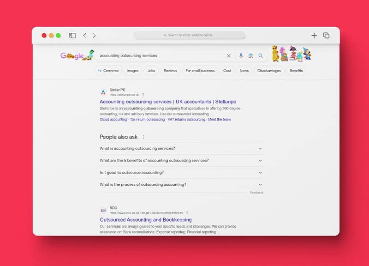The height and width of the screenshot is (266, 369).
Task: Select the Disadvantages filter chip
Action: (269, 71)
